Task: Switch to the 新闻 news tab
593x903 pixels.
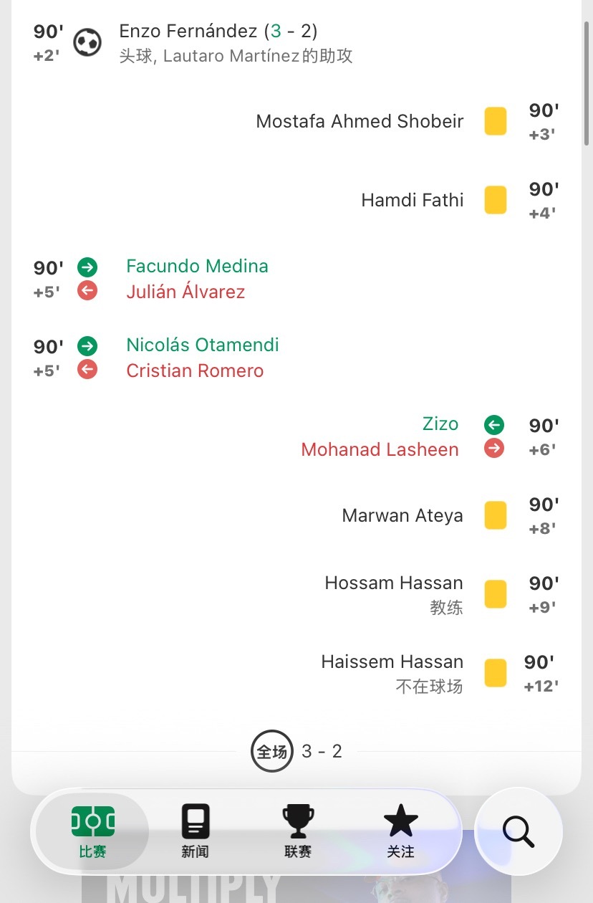Action: point(195,831)
